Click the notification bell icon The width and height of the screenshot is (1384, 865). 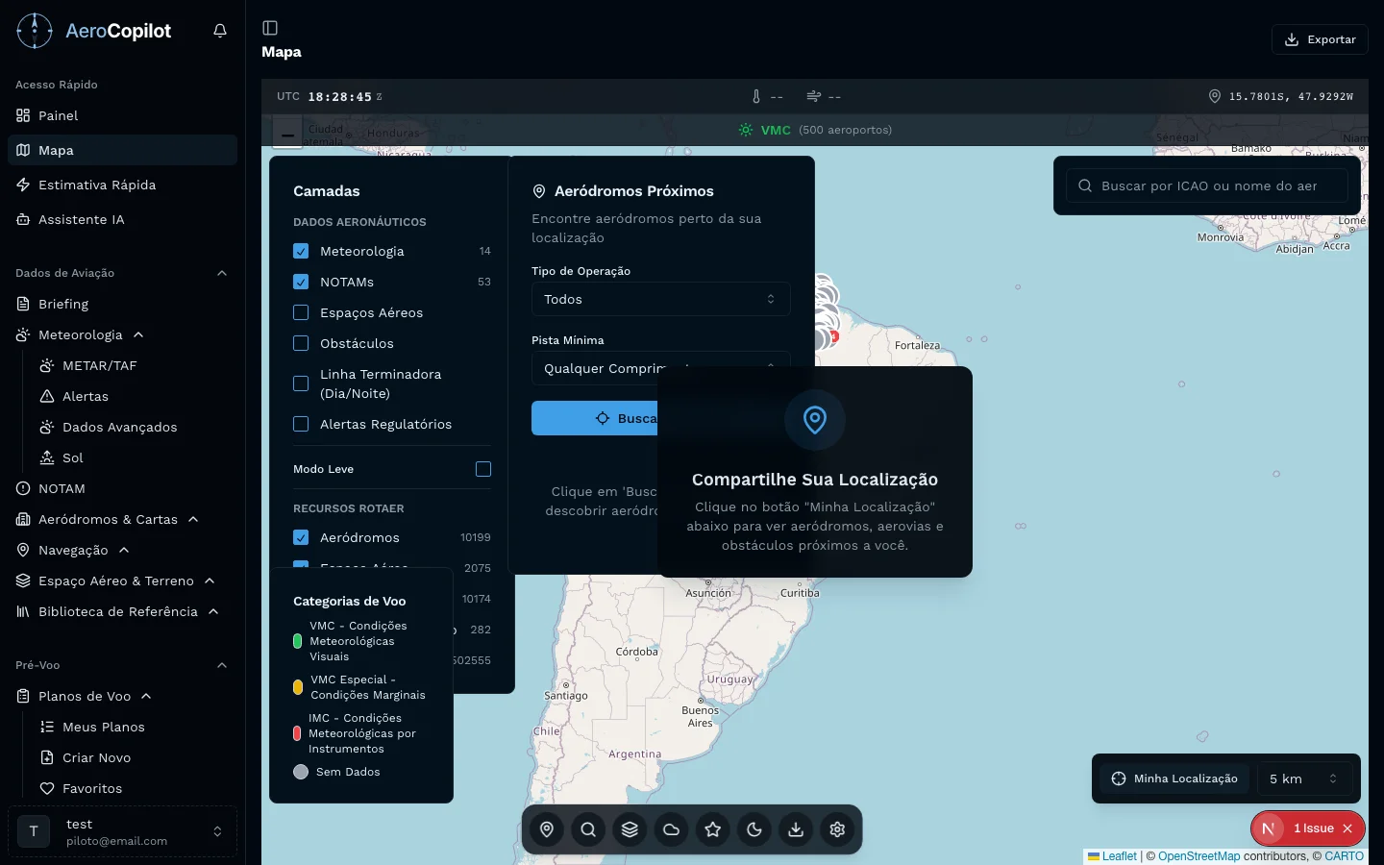(x=220, y=31)
